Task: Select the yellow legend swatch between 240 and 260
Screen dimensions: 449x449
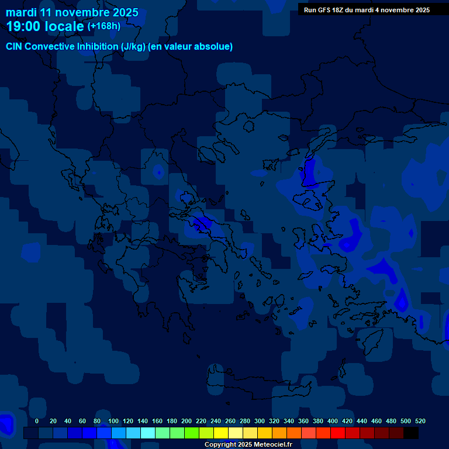Action: coord(221,433)
